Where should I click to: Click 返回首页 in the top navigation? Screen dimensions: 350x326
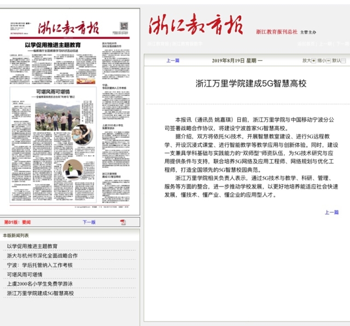(x=306, y=44)
